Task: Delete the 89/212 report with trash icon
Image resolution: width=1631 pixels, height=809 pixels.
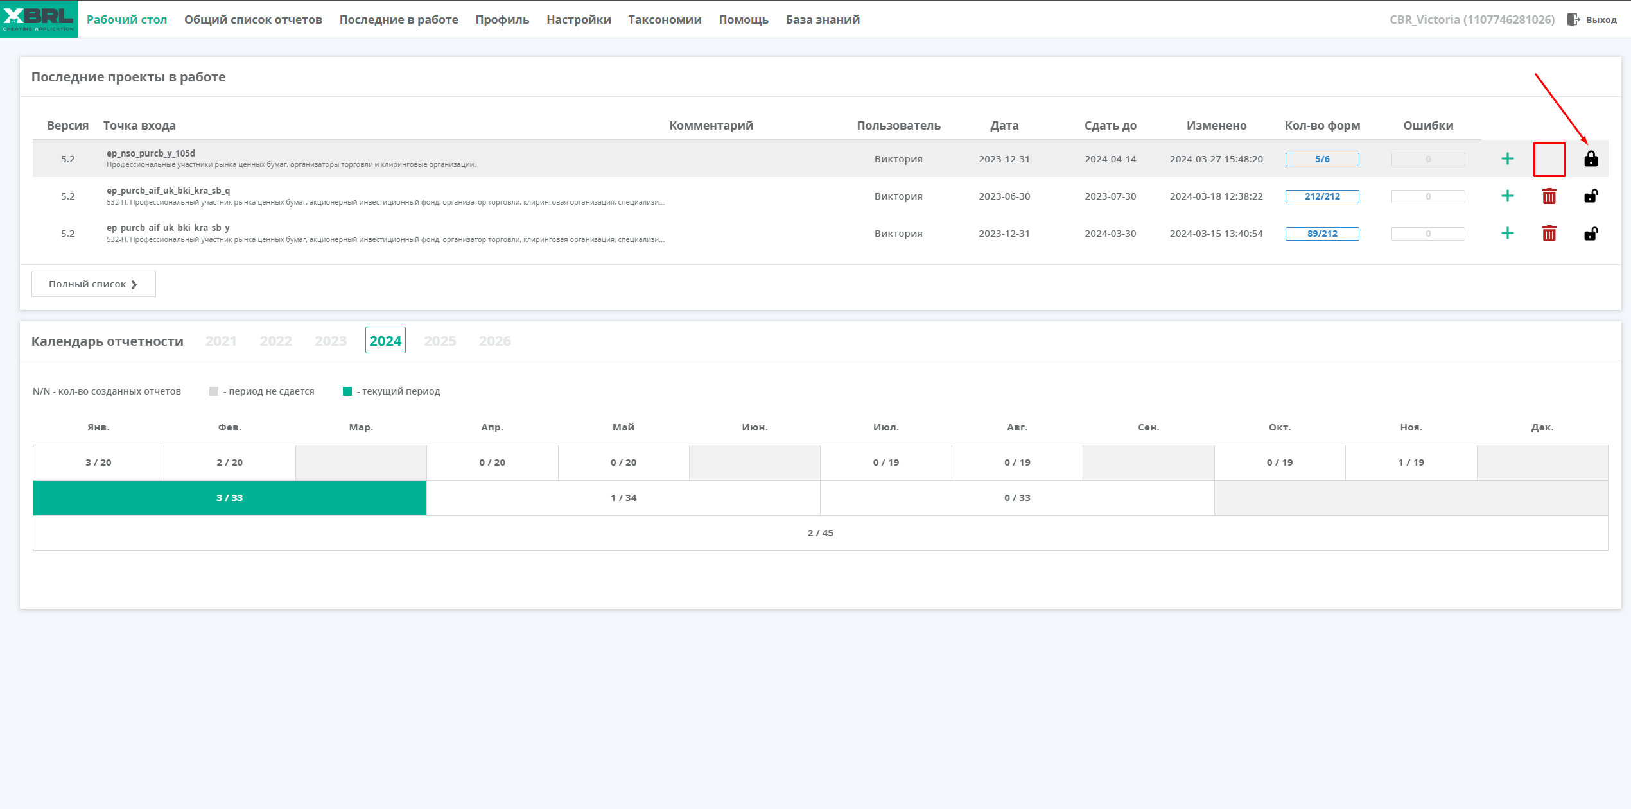Action: [x=1549, y=233]
